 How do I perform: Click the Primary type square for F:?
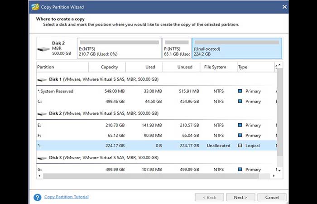click(240, 135)
